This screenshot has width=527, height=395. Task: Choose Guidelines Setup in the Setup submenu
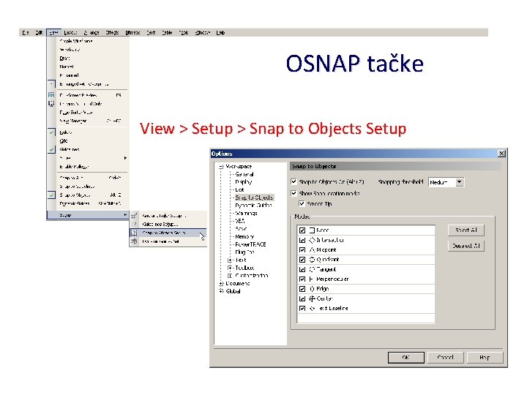coord(160,225)
